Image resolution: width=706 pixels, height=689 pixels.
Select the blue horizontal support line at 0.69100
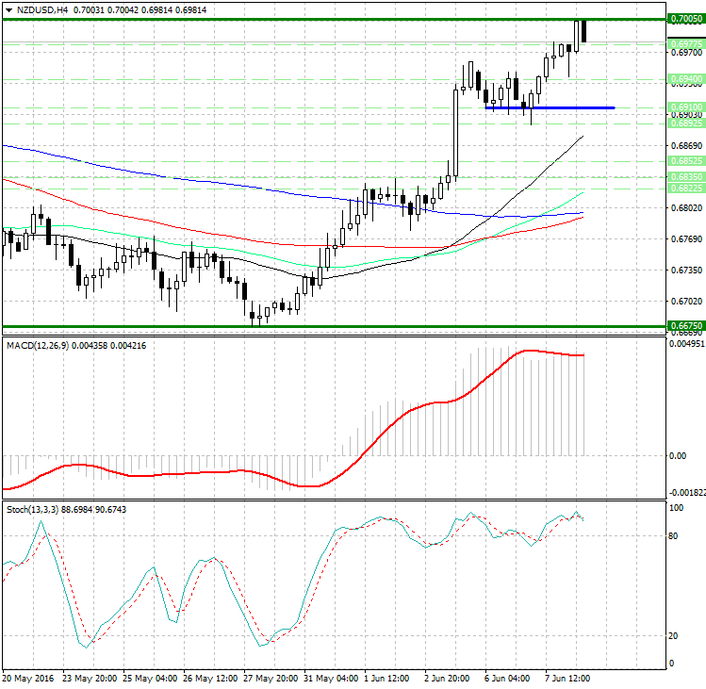click(550, 108)
